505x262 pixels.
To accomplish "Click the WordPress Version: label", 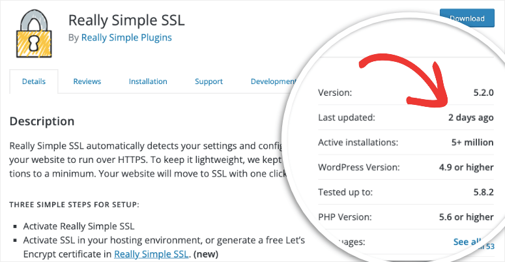I will click(359, 167).
